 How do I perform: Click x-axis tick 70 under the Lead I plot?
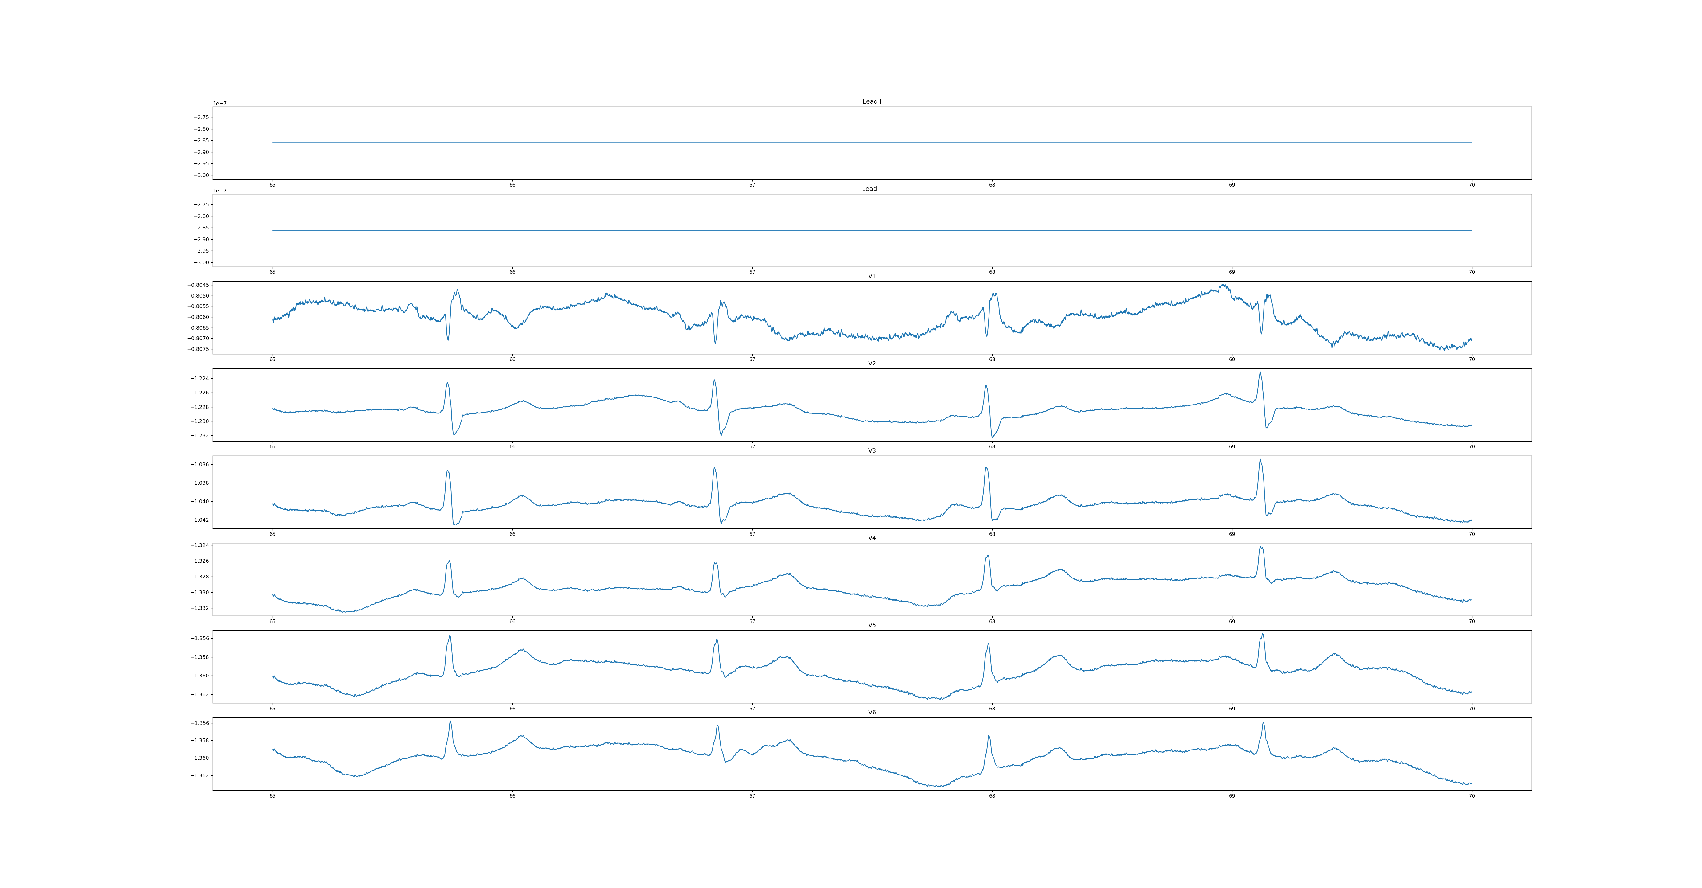point(1471,185)
